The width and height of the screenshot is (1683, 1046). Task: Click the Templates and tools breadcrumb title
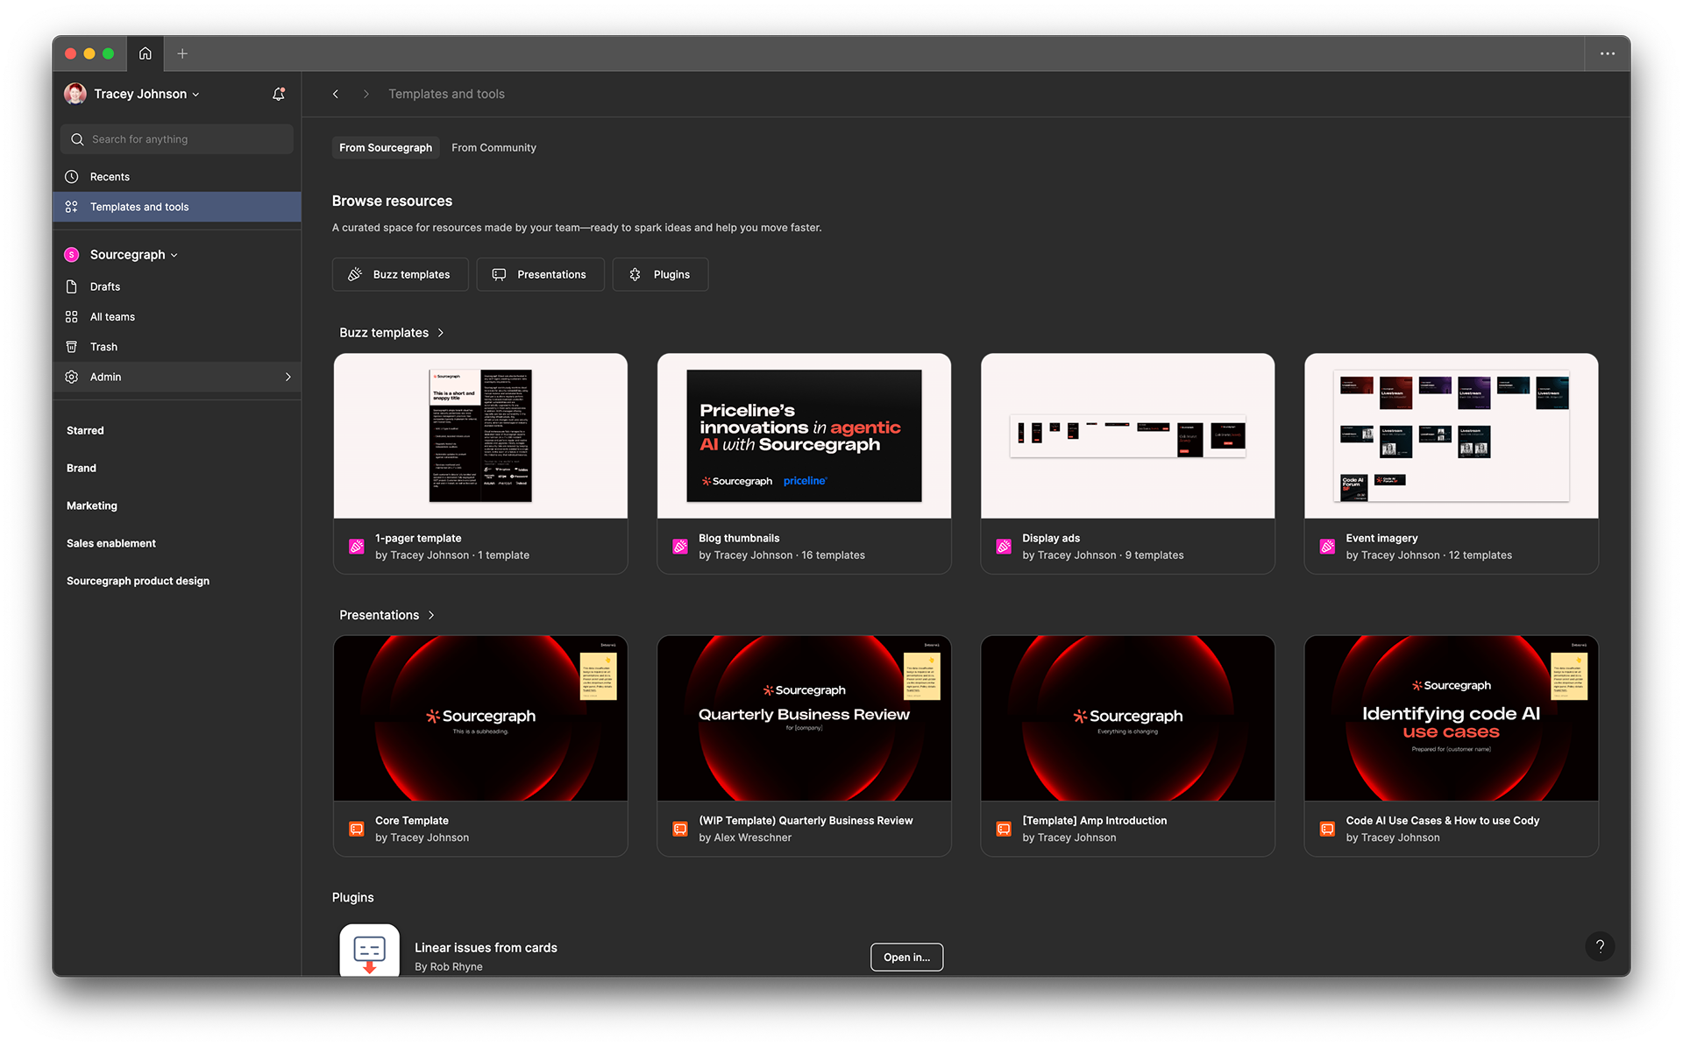coord(446,94)
